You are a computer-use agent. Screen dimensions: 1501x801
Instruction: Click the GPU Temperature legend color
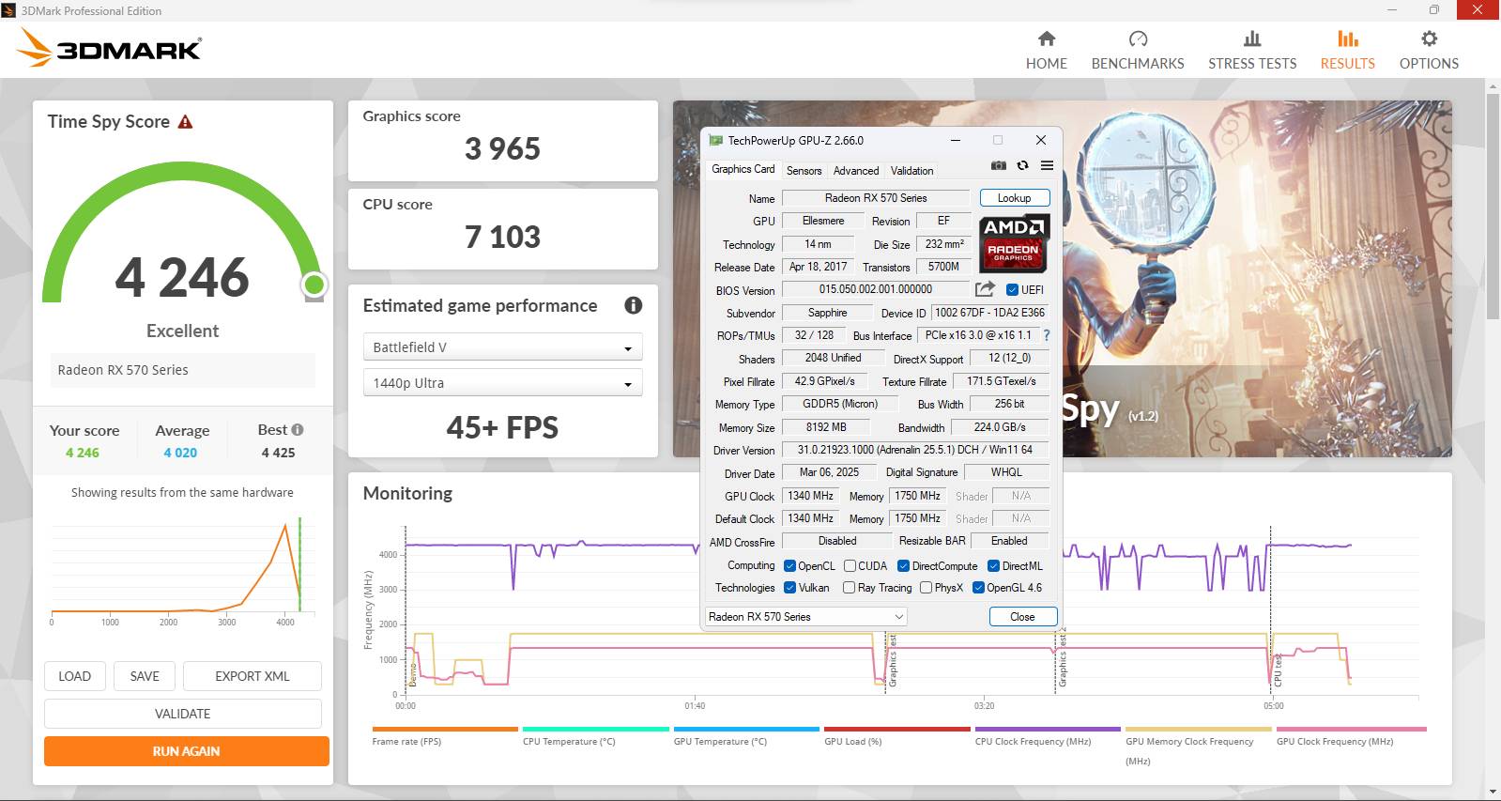[x=746, y=729]
